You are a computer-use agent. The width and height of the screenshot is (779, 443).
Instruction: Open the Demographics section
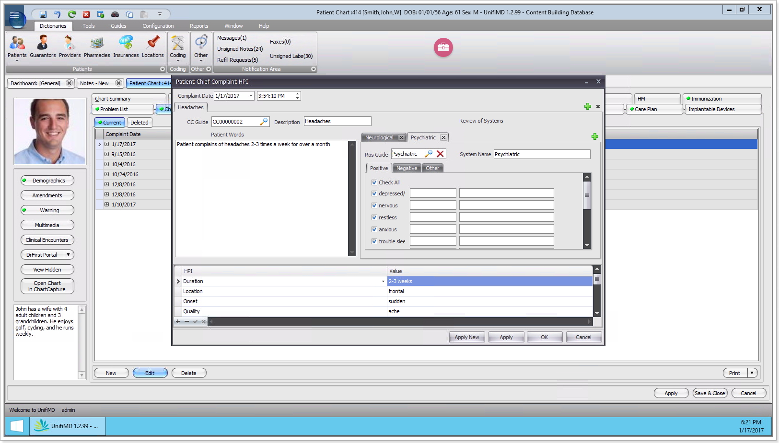coord(47,181)
